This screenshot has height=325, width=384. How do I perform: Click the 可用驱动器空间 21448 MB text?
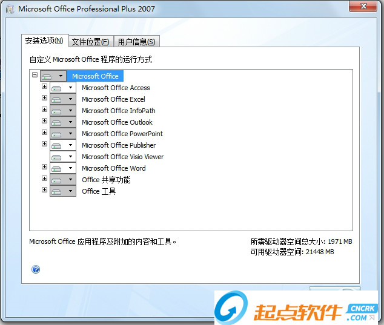point(292,252)
